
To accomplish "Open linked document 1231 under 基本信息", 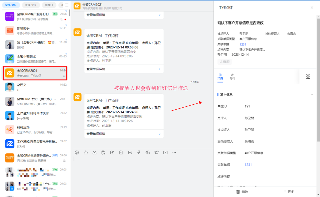I will coord(248,165).
